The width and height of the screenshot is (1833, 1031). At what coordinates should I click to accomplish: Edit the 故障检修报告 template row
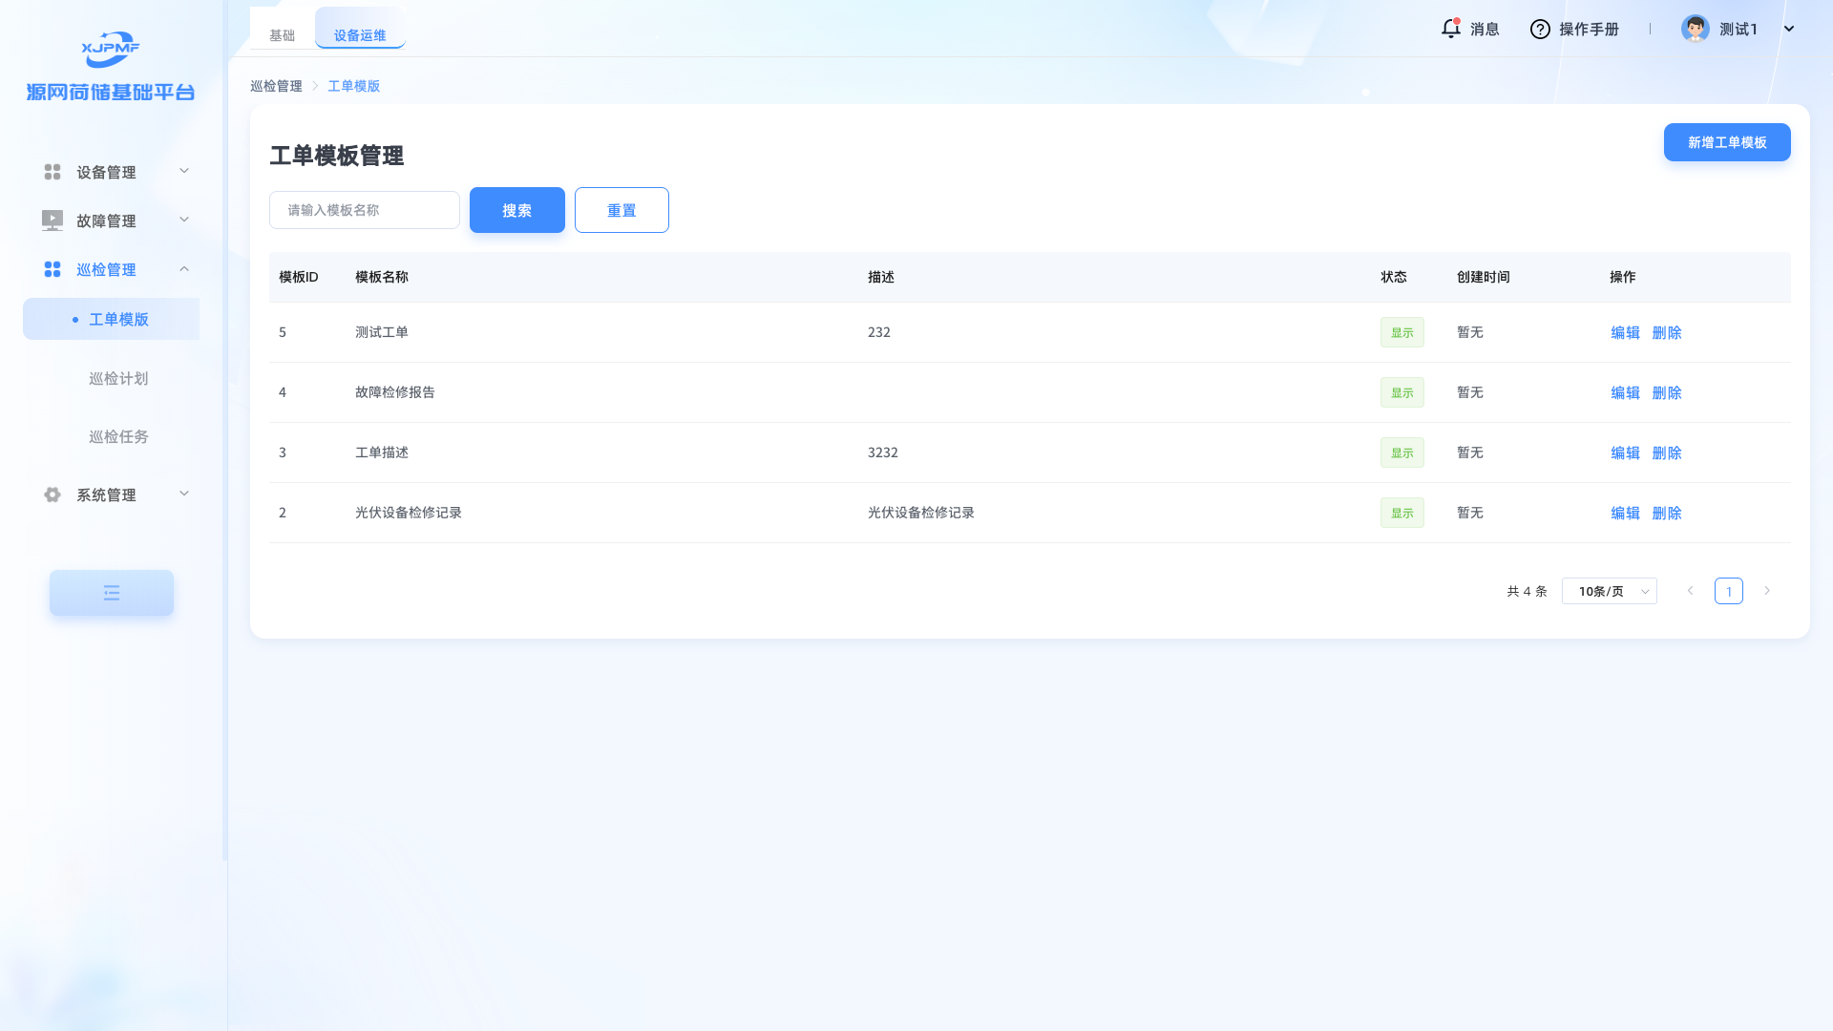(1625, 392)
